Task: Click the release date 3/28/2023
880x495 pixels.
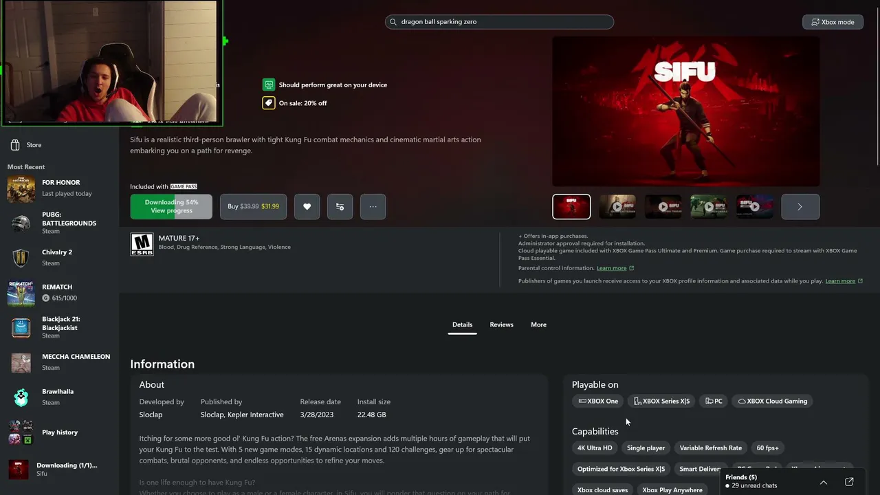Action: [x=316, y=415]
